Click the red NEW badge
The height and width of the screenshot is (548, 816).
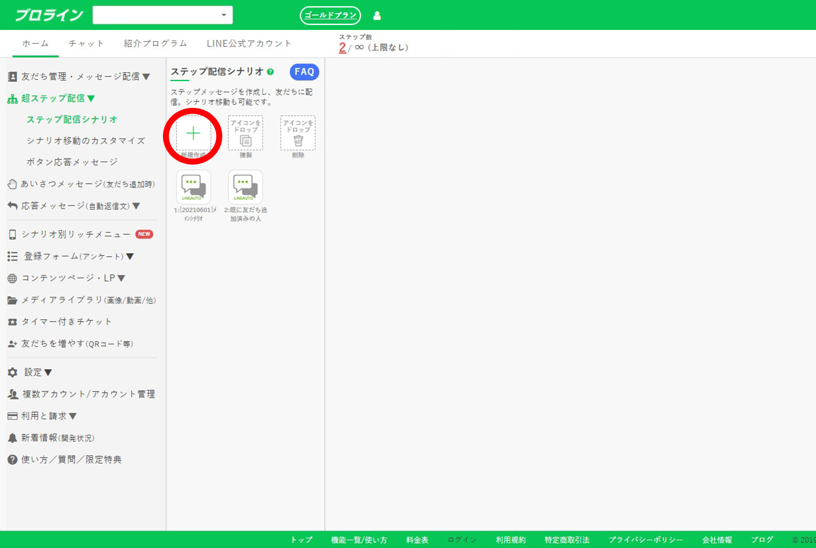[x=144, y=234]
